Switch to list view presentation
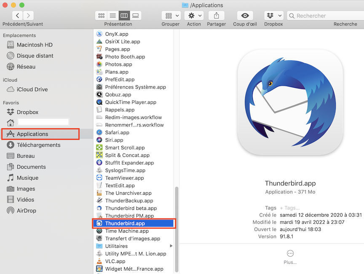 113,16
